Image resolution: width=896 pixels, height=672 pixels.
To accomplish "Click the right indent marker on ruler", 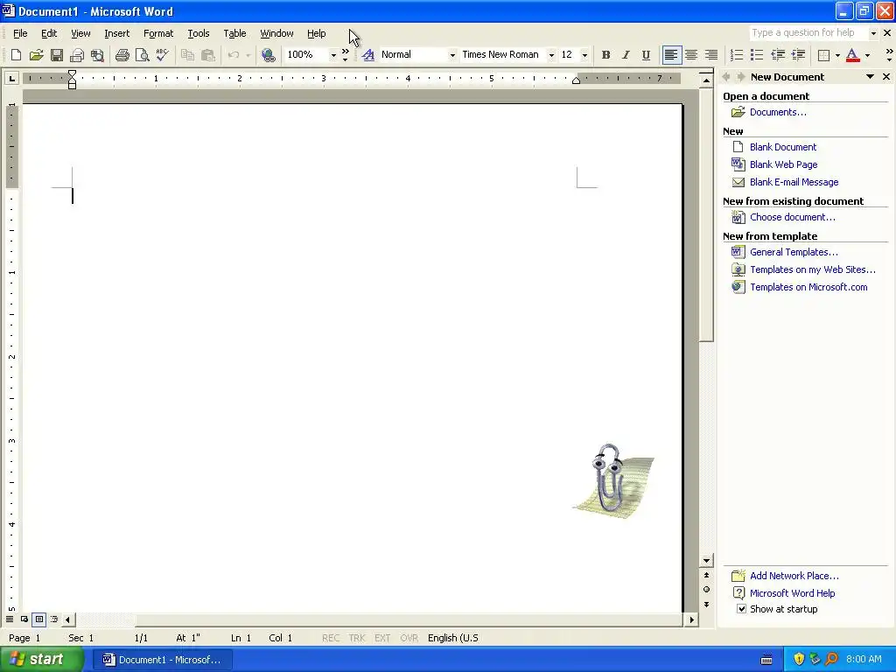I will point(576,80).
